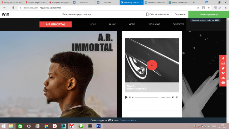Image resolution: width=229 pixels, height=129 pixels.
Task: Open the HOME menu item
Action: pos(93,24)
